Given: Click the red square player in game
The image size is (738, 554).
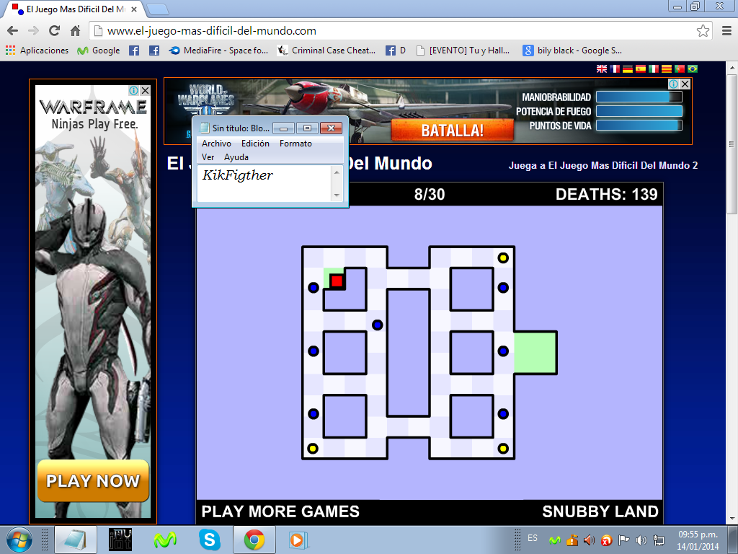Looking at the screenshot, I should [337, 281].
